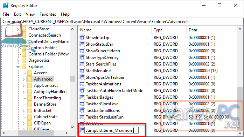Click inside the JumpListItems_Maximum rename field
Screen dimensions: 244x137
pos(111,130)
